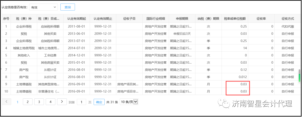Click 其他买卖 cell in row 2
Viewport: 302px width, 117px height.
[x=50, y=34]
